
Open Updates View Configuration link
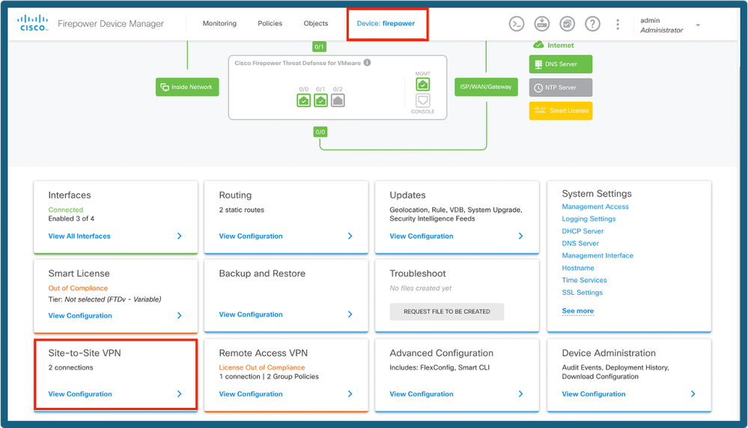pos(422,236)
